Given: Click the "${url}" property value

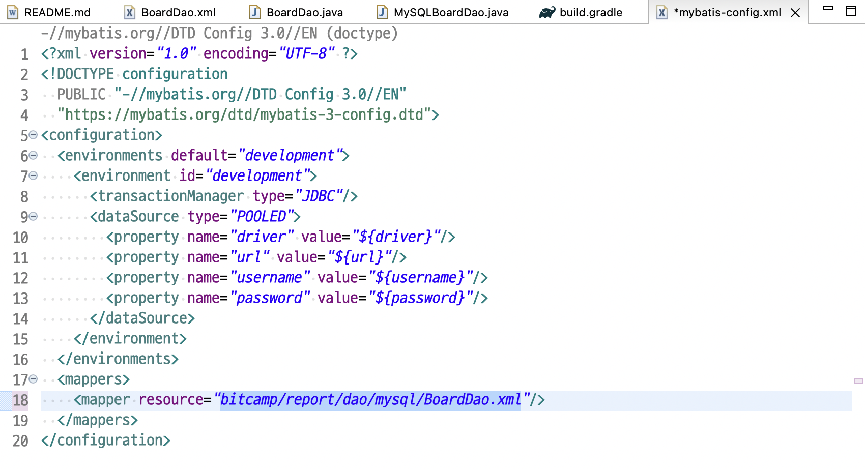Looking at the screenshot, I should tap(360, 257).
